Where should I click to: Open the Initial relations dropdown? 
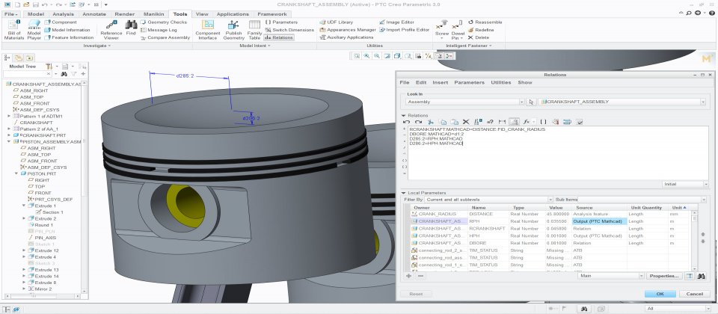pyautogui.click(x=684, y=184)
